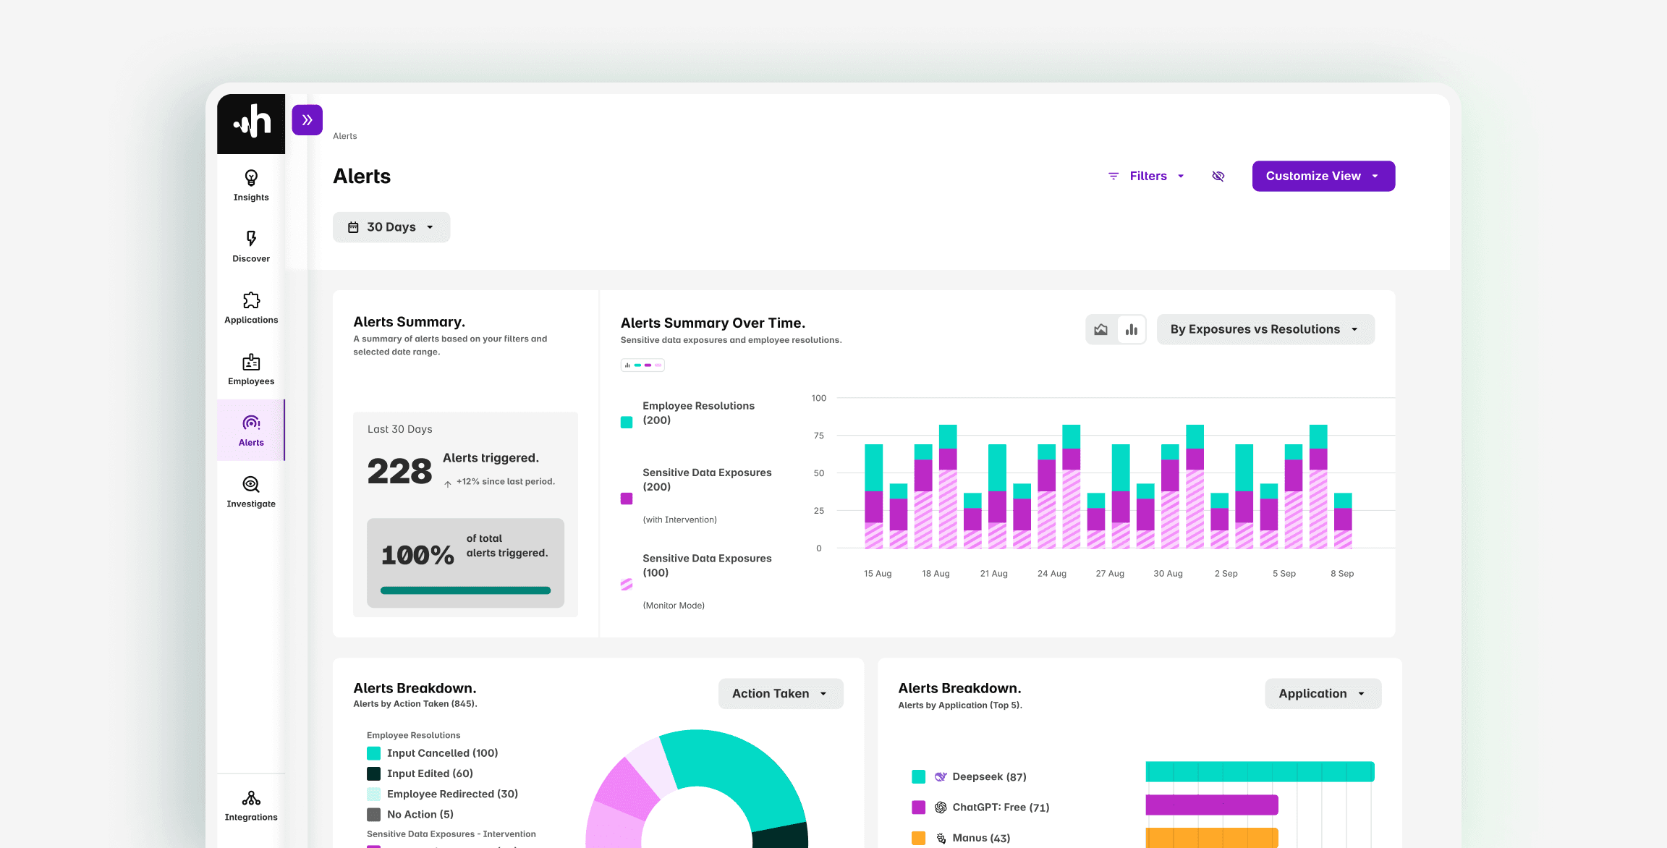Open the Application breakdown dropdown

pyautogui.click(x=1322, y=693)
